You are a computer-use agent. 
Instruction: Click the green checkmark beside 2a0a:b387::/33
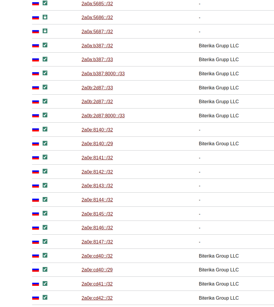point(45,59)
